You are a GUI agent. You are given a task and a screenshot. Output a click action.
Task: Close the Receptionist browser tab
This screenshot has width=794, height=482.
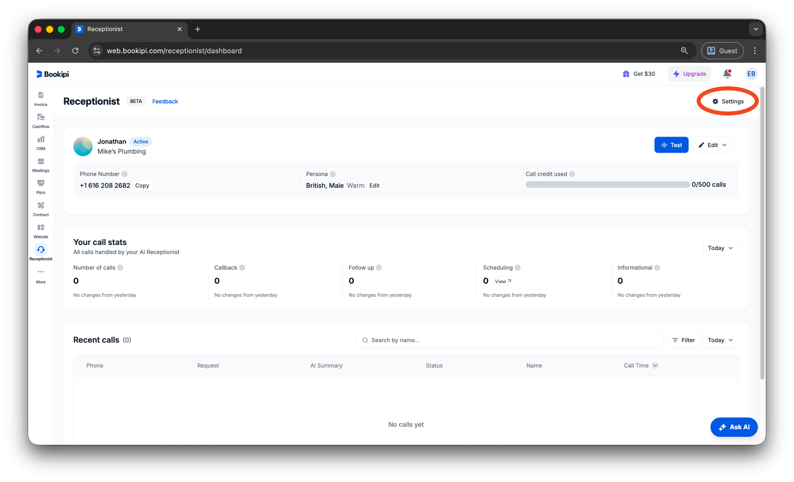coord(180,29)
